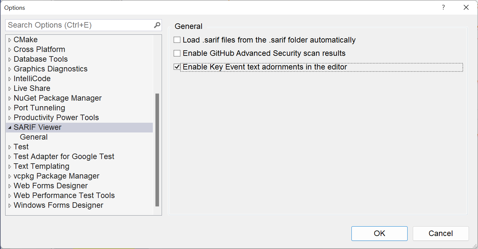478x249 pixels.
Task: Close the Options dialog window
Action: [x=466, y=7]
